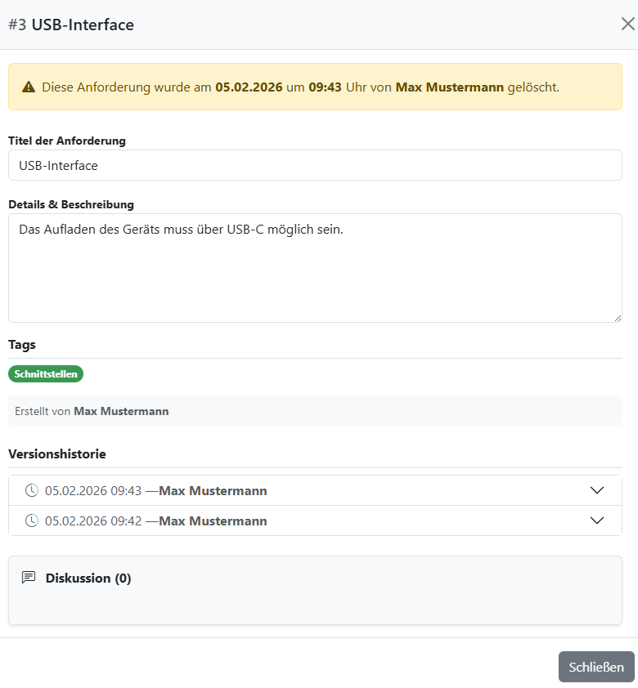Expand the 05.02.2026 09:42 version entry
The width and height of the screenshot is (638, 688).
(597, 520)
